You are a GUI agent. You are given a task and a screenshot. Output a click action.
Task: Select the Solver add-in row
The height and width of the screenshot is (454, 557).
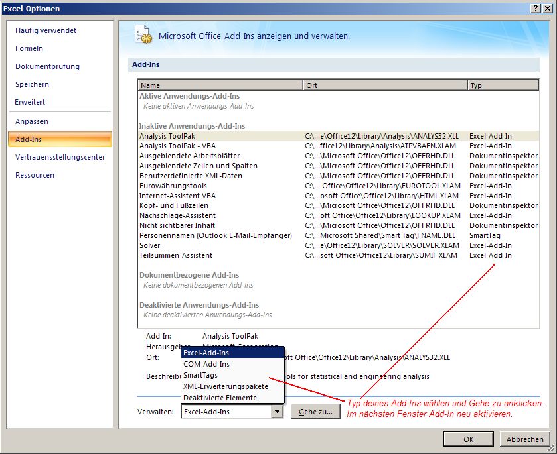click(339, 245)
